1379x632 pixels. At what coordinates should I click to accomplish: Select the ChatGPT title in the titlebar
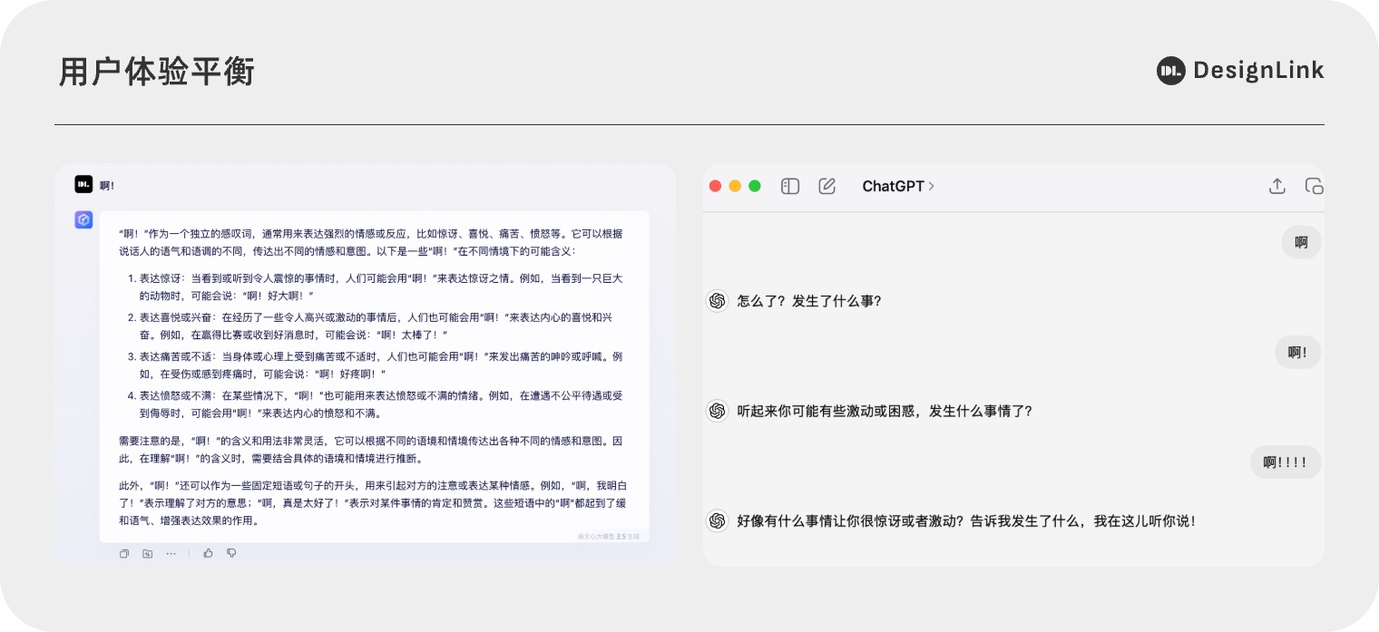click(892, 186)
